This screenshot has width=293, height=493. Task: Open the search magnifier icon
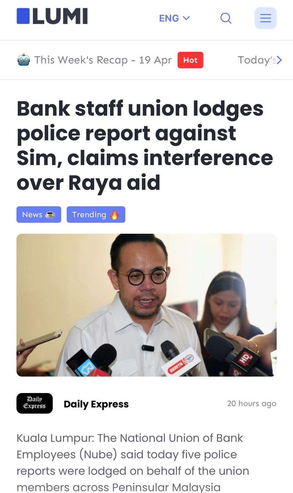click(226, 18)
